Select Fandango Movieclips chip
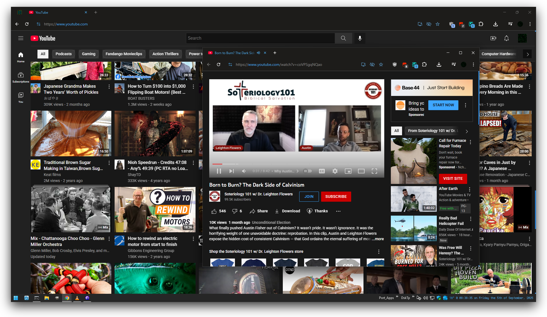Image resolution: width=547 pixels, height=317 pixels. click(124, 54)
